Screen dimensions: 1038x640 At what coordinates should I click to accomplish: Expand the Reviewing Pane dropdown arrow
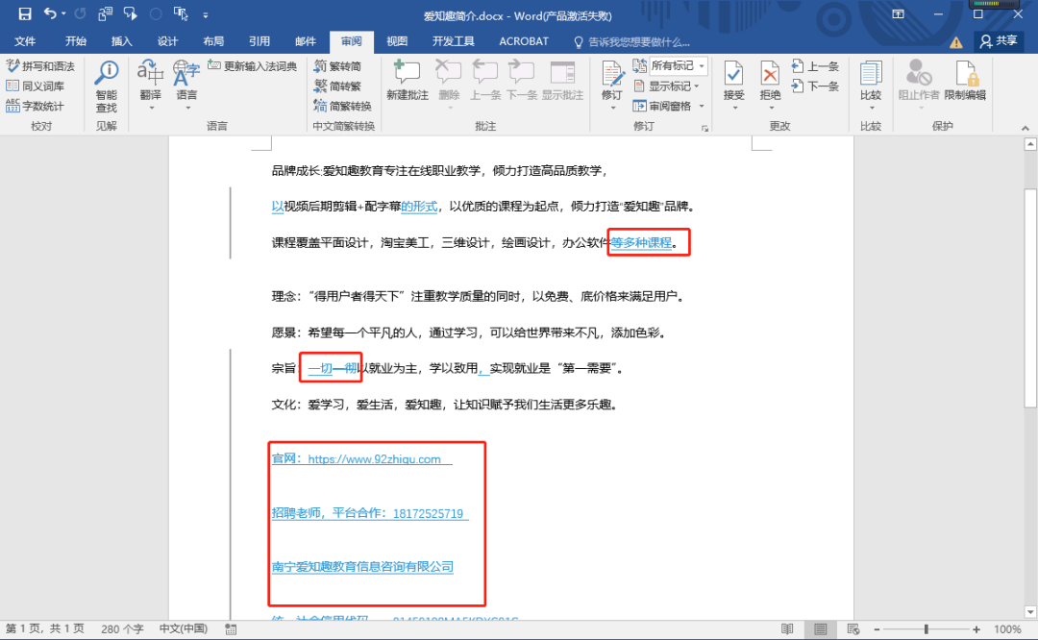pyautogui.click(x=702, y=106)
